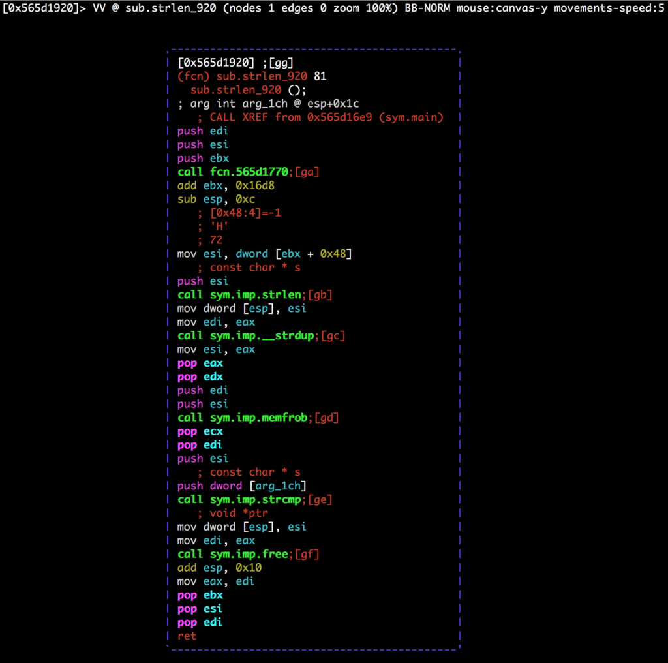
Task: Select the 'add esp, 0x10' instruction
Action: (219, 567)
